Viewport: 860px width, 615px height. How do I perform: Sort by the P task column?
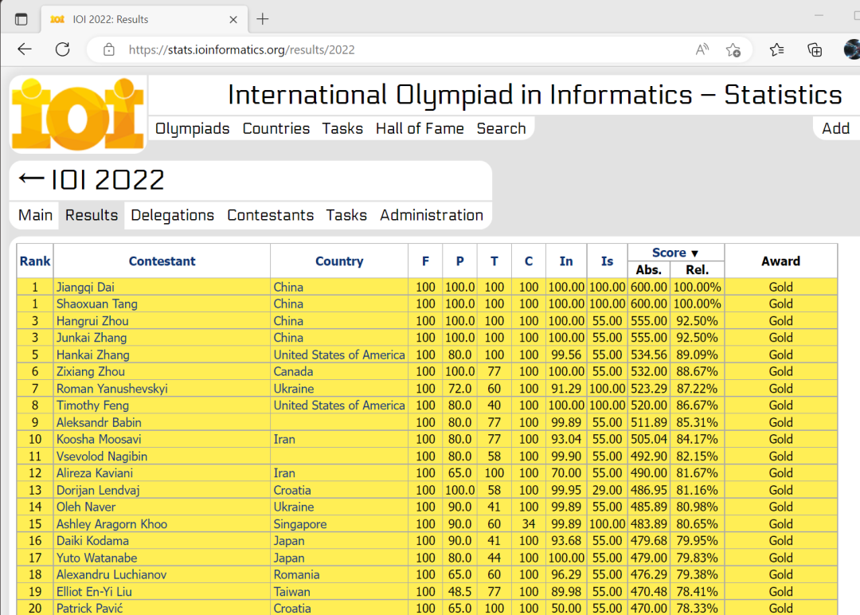coord(459,261)
